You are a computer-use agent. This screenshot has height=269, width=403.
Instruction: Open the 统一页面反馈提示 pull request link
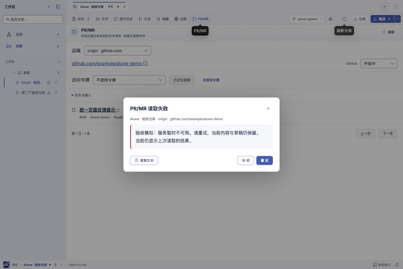[x=97, y=110]
